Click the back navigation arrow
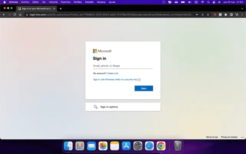The height and width of the screenshot is (154, 246). [4, 15]
